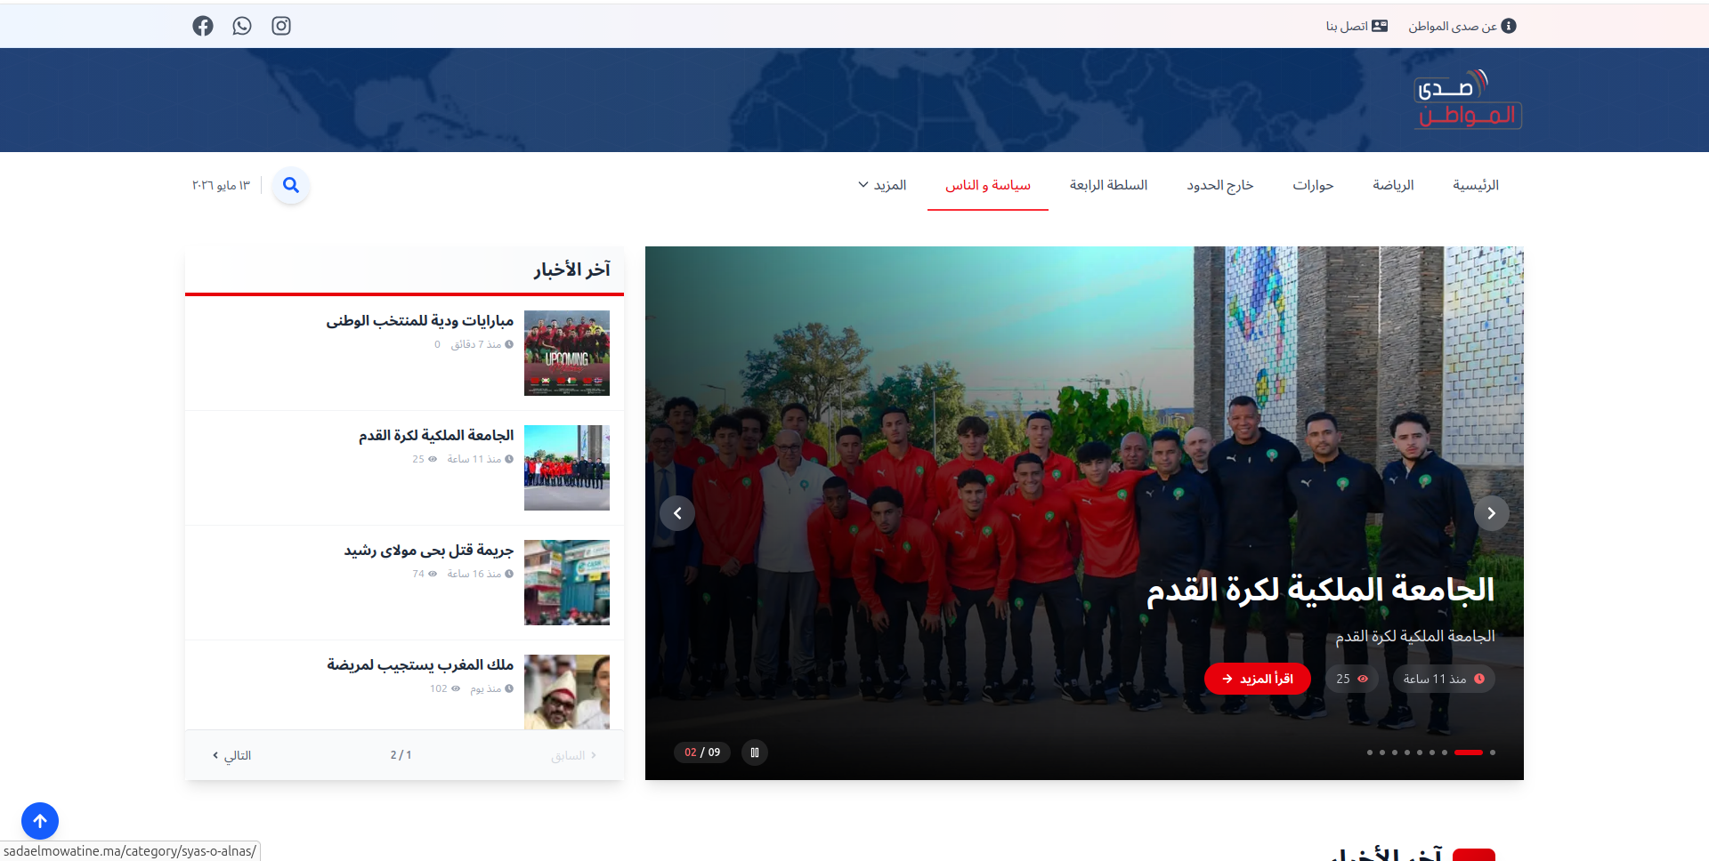Click the صدى المواطن site logo
The image size is (1709, 861).
pos(1467,100)
